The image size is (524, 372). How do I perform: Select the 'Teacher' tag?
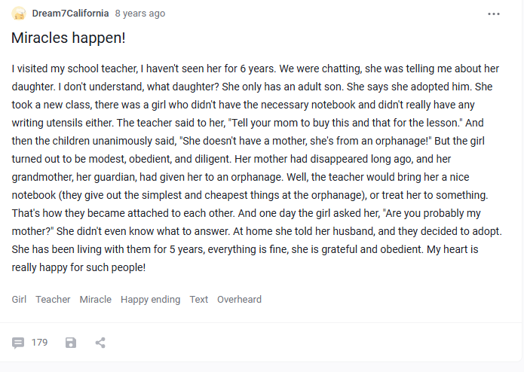tap(53, 299)
